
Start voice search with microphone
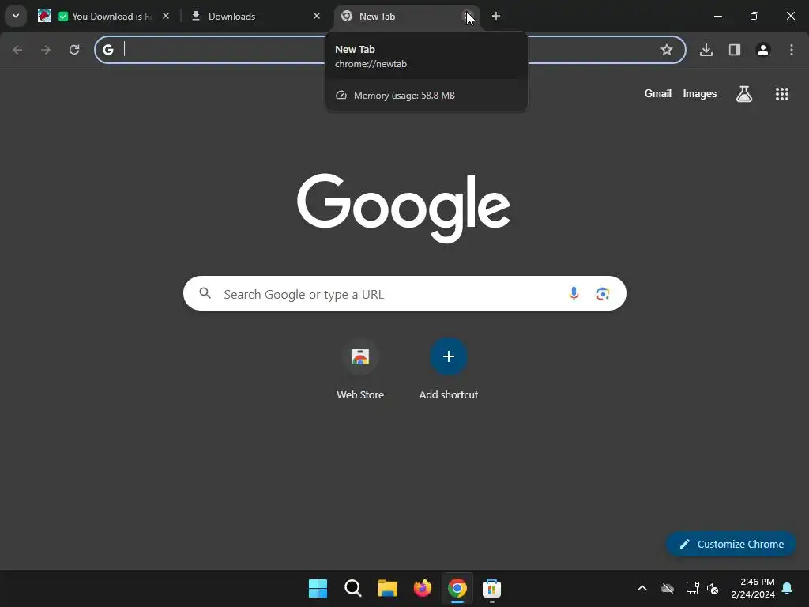click(x=574, y=294)
